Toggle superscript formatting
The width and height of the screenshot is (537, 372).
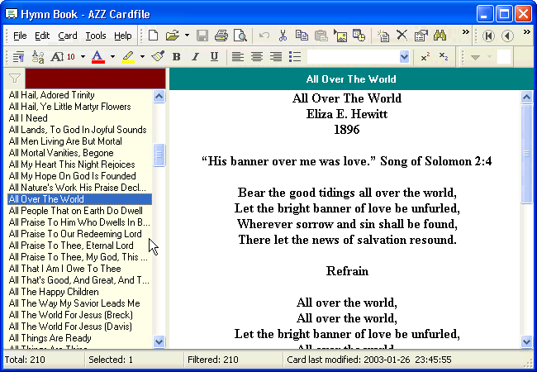point(425,56)
